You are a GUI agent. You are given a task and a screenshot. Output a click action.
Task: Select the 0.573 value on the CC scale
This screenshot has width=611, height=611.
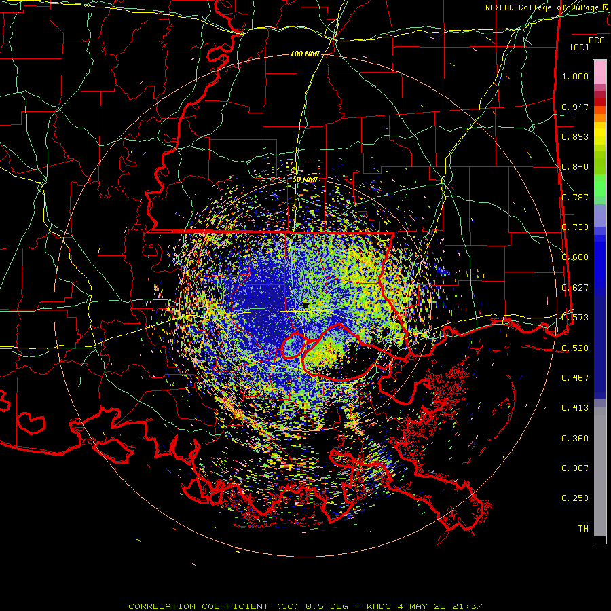pyautogui.click(x=575, y=318)
